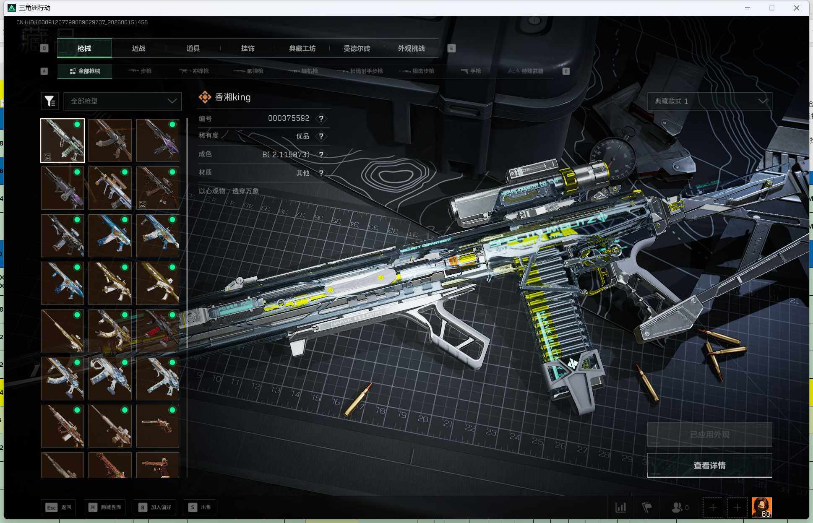The height and width of the screenshot is (523, 813).
Task: Select the 霰弹枪 category
Action: click(248, 71)
